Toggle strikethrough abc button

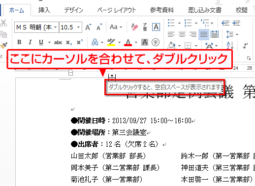click(58, 42)
